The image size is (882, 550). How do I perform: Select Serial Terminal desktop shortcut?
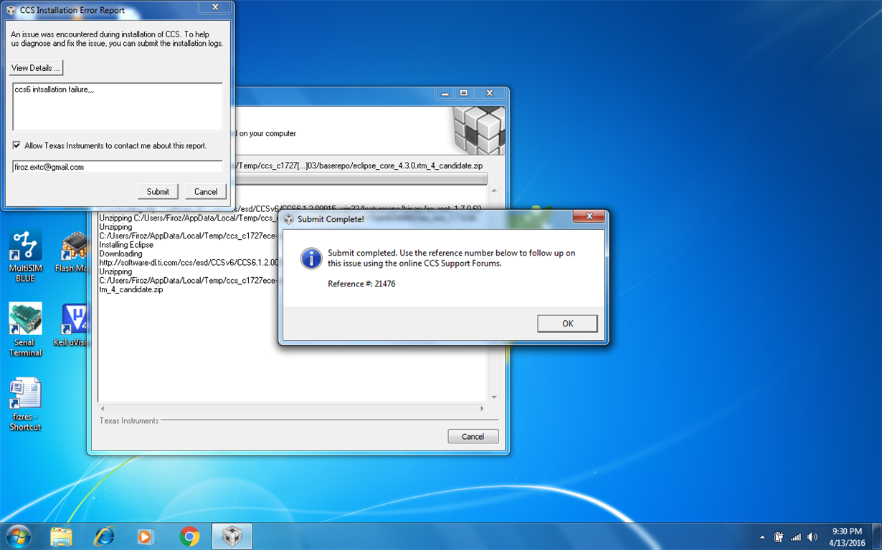(x=25, y=330)
